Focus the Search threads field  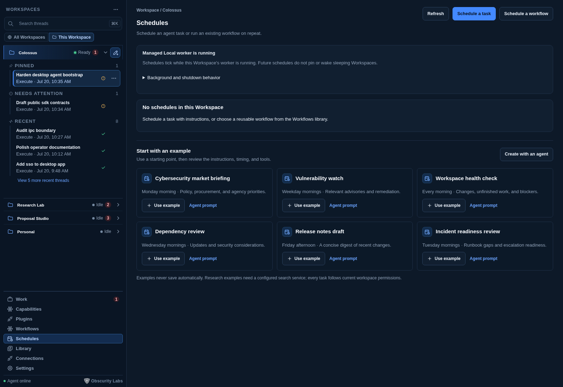click(63, 24)
